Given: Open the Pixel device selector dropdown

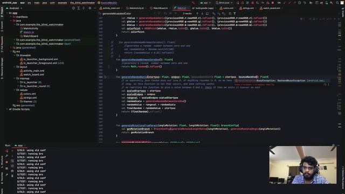Looking at the screenshot, I should pos(224,3).
